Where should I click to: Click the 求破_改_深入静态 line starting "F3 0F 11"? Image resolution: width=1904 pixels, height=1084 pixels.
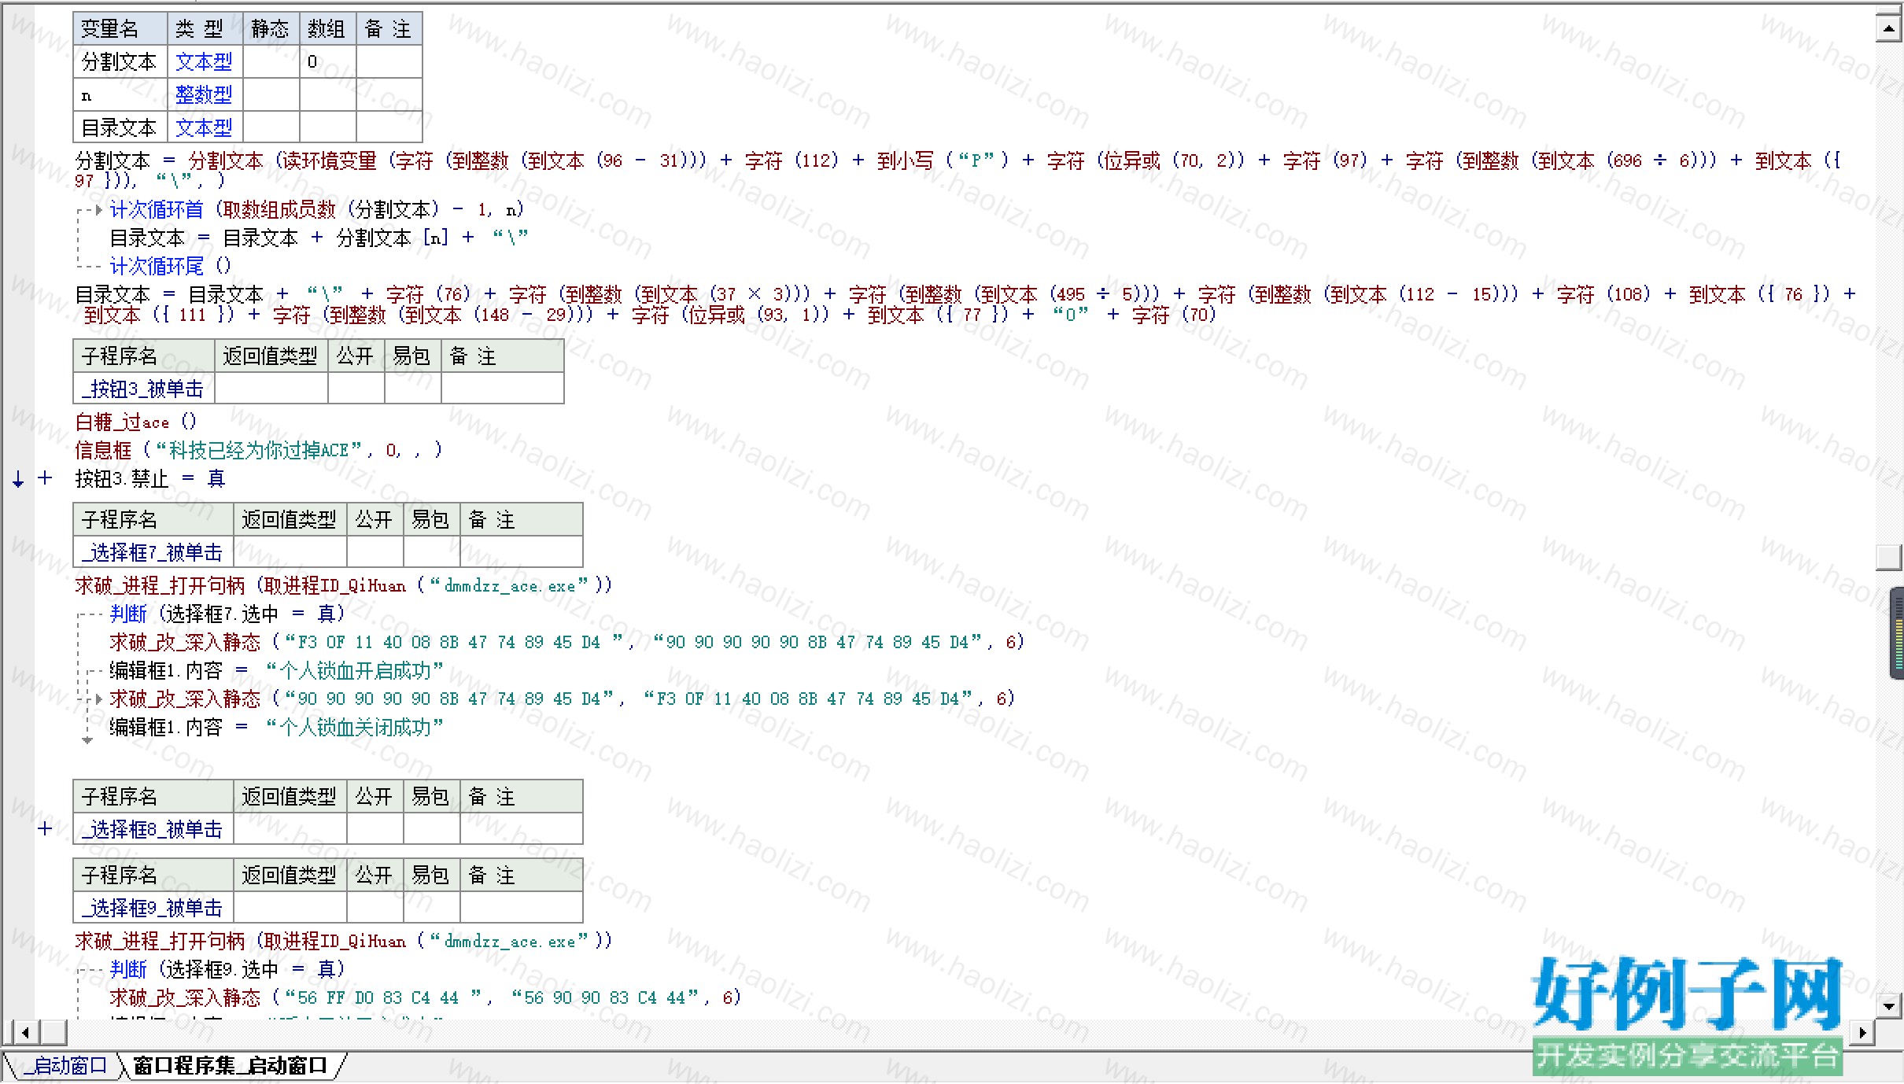pos(566,642)
